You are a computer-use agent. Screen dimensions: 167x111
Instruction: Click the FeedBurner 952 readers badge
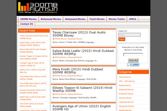(133, 65)
